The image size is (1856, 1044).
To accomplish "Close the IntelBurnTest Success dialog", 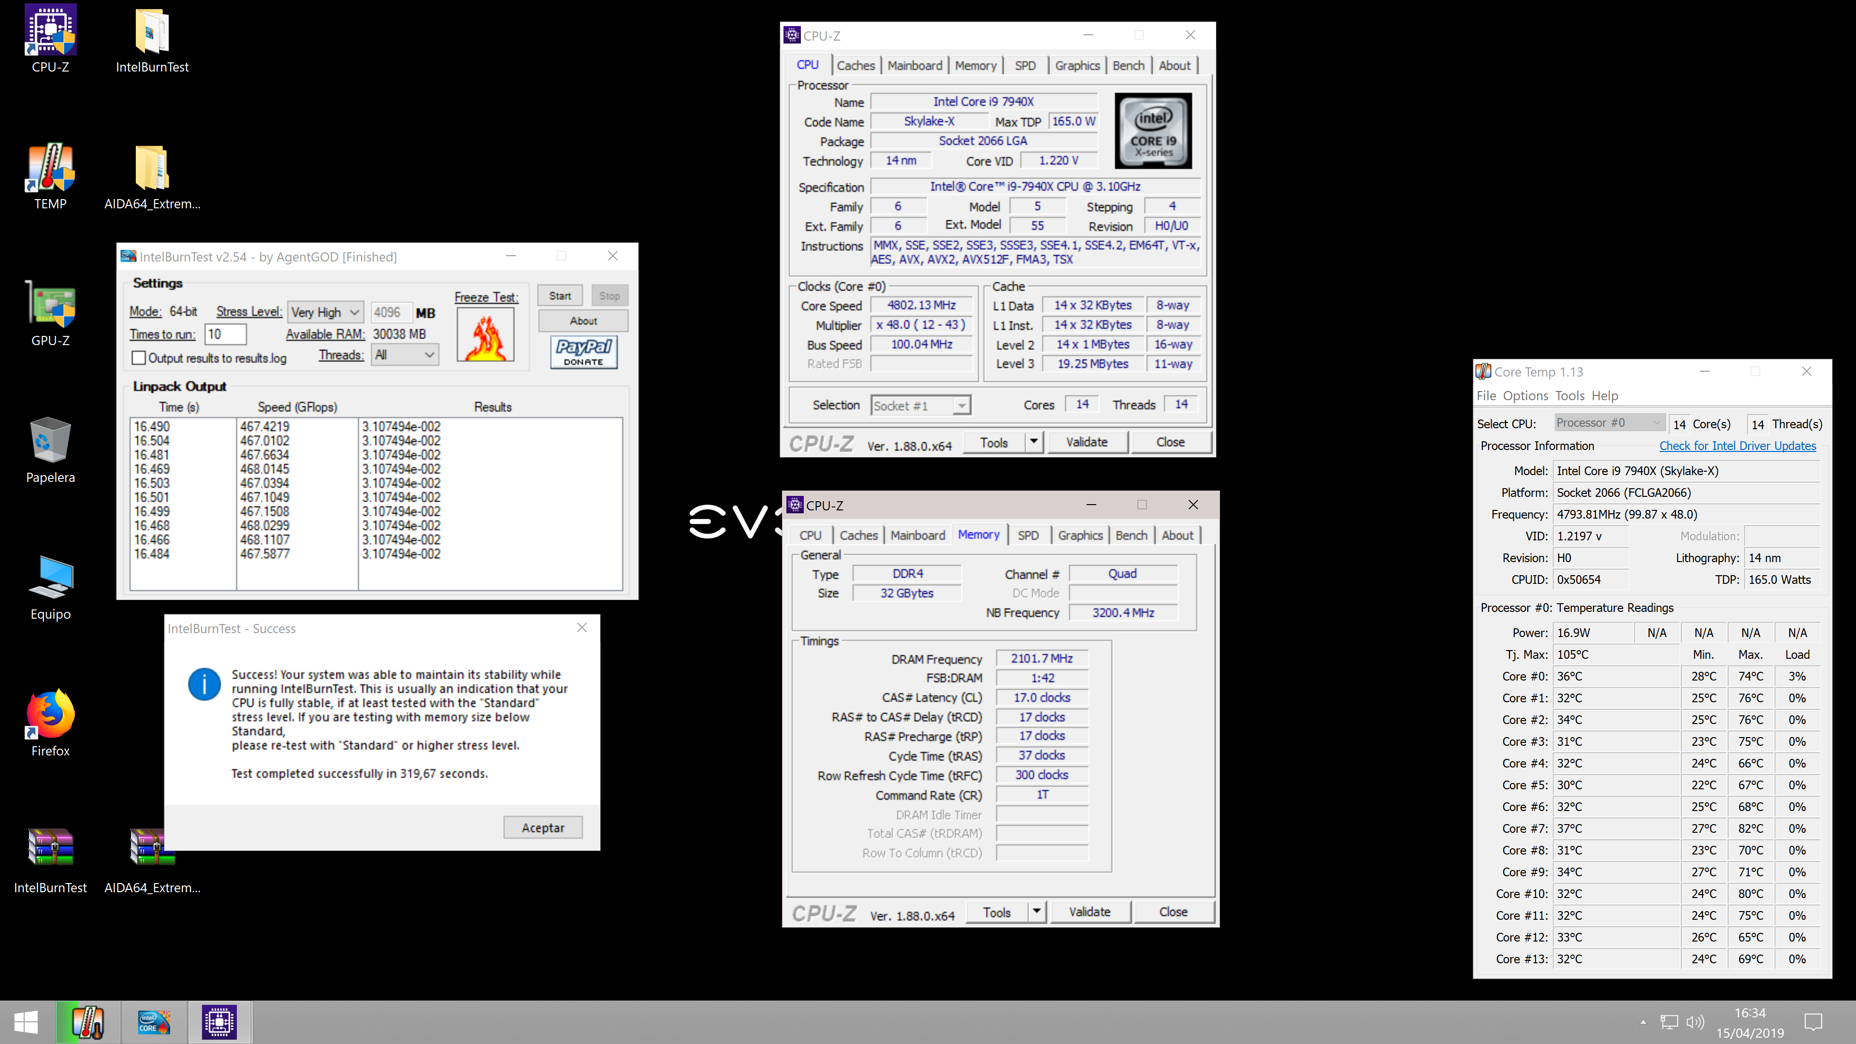I will 581,627.
